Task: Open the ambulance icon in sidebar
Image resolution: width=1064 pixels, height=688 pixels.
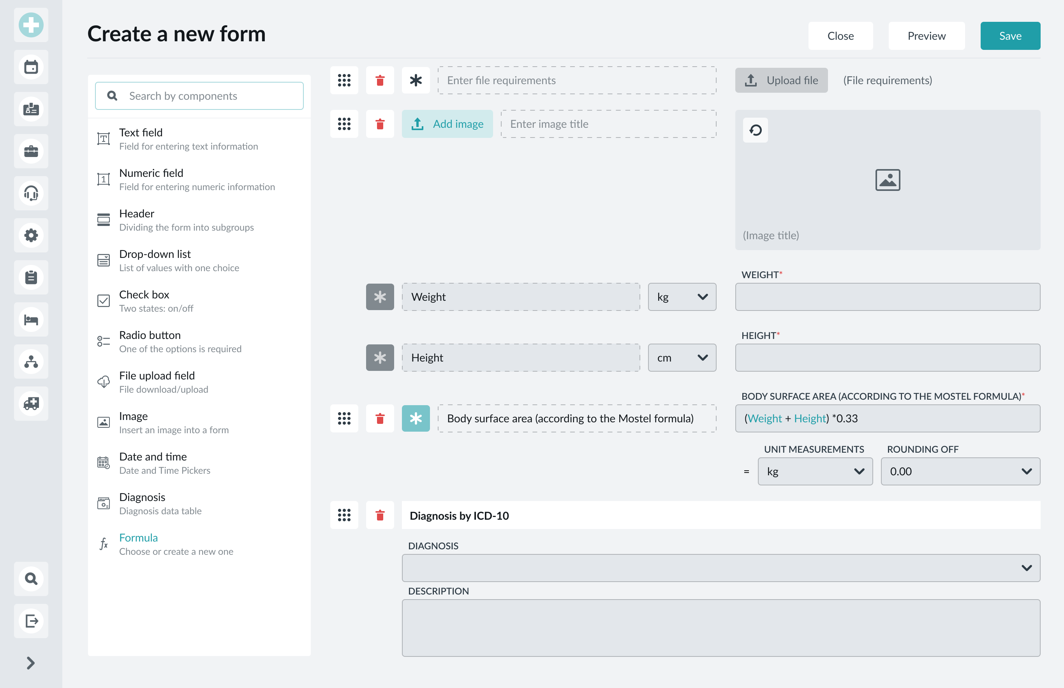Action: [x=31, y=404]
